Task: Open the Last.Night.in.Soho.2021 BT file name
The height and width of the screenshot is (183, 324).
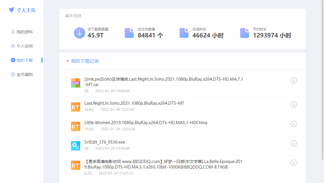Action: click(x=134, y=103)
